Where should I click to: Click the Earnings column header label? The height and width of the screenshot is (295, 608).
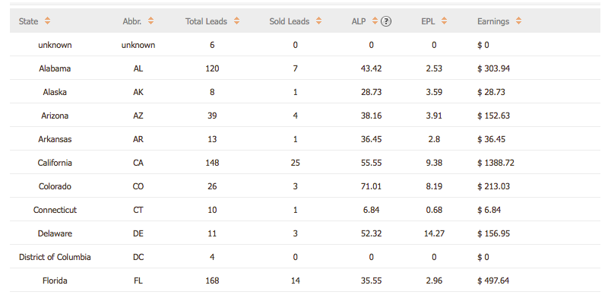493,21
